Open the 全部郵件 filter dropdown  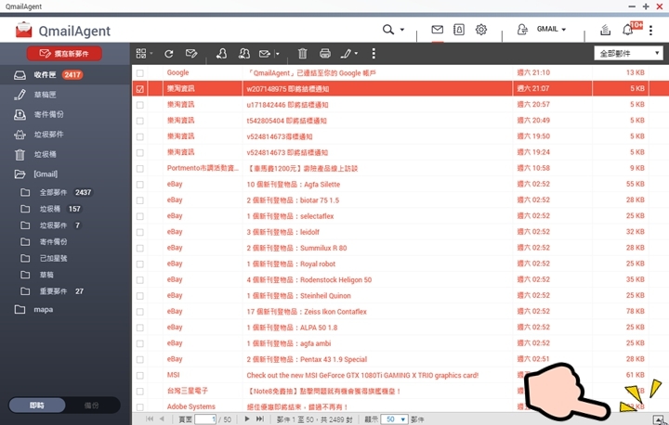coord(628,53)
